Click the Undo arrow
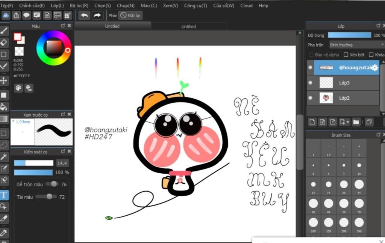385x243 pixels. [85, 15]
